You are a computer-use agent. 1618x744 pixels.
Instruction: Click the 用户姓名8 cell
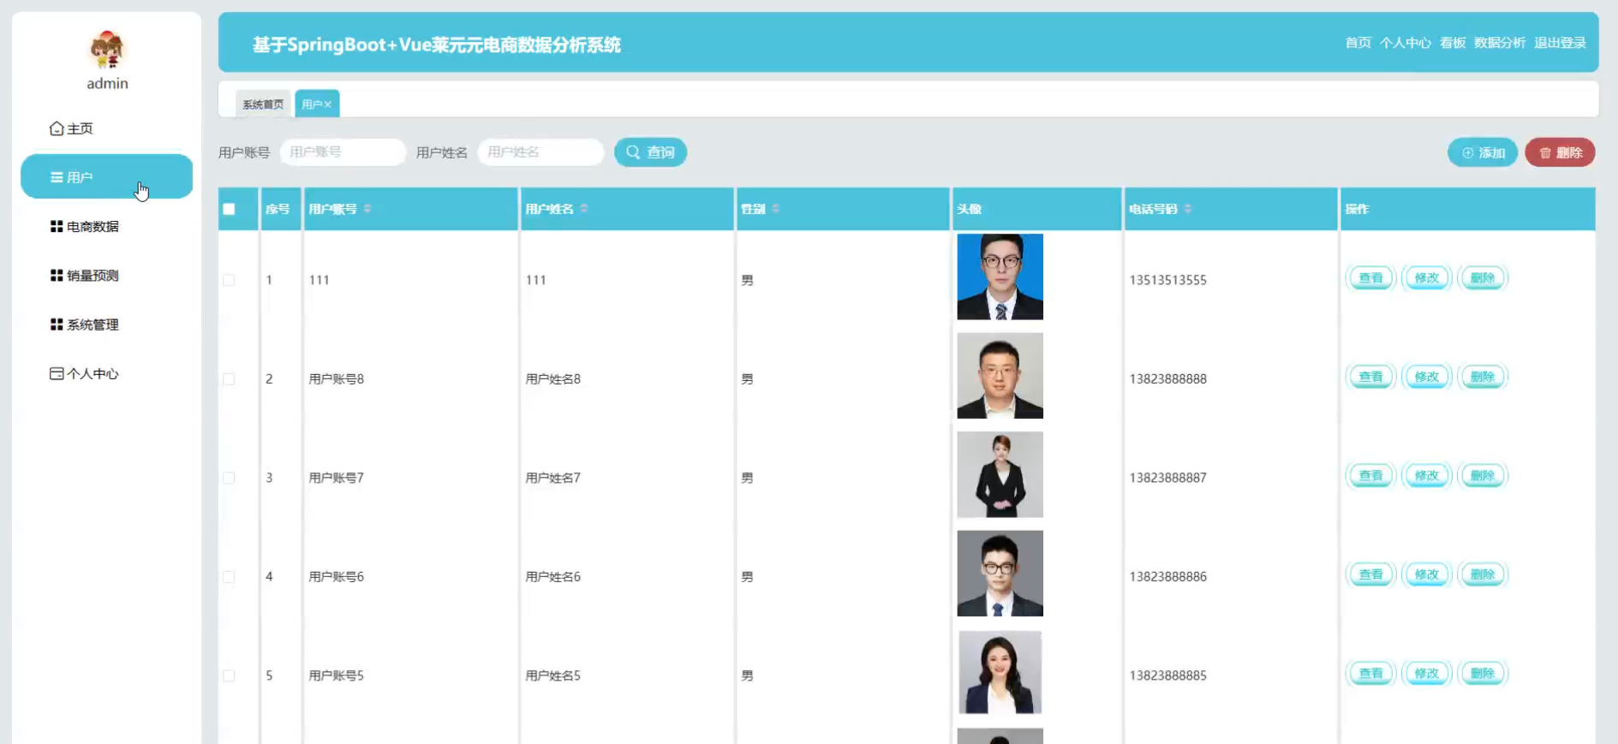pyautogui.click(x=552, y=378)
